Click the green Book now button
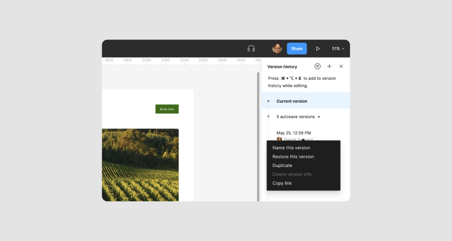Screen dimensions: 452x241 [x=167, y=109]
